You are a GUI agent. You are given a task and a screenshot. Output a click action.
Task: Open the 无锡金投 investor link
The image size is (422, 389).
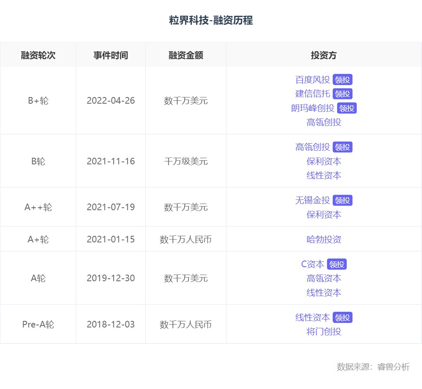[312, 200]
